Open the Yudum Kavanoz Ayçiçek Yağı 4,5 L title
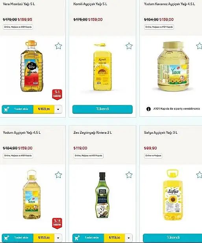This screenshot has height=243, width=202. [x=169, y=4]
